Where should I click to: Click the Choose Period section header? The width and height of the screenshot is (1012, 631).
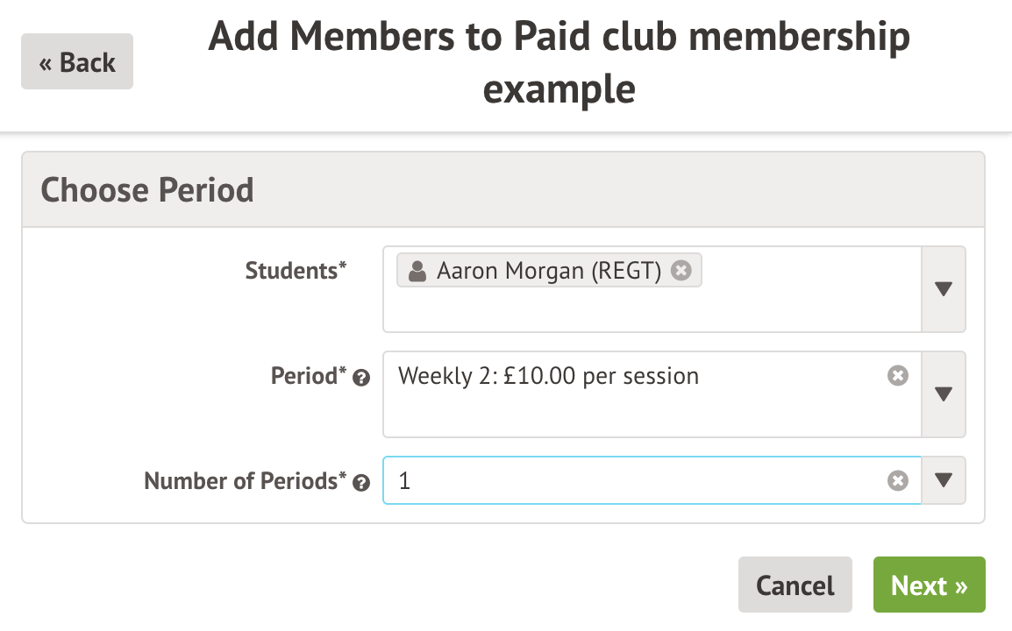pos(147,190)
